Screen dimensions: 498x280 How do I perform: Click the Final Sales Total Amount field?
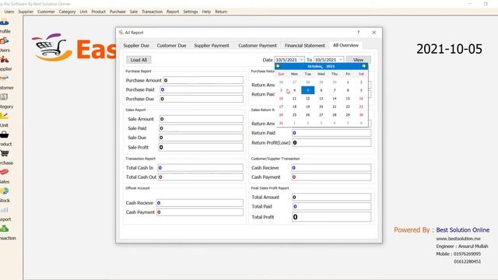click(x=331, y=197)
